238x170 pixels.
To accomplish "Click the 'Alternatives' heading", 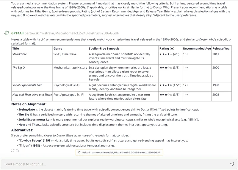I will (x=22, y=130).
